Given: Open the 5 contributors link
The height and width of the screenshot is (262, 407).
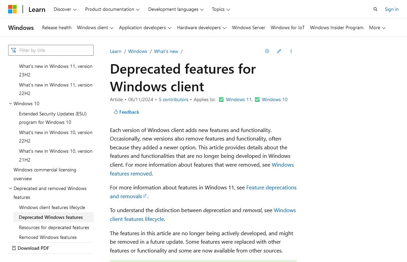Looking at the screenshot, I should coord(173,99).
